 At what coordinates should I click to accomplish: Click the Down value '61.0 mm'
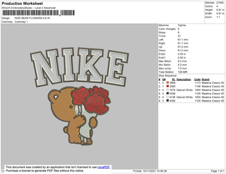point(183,50)
